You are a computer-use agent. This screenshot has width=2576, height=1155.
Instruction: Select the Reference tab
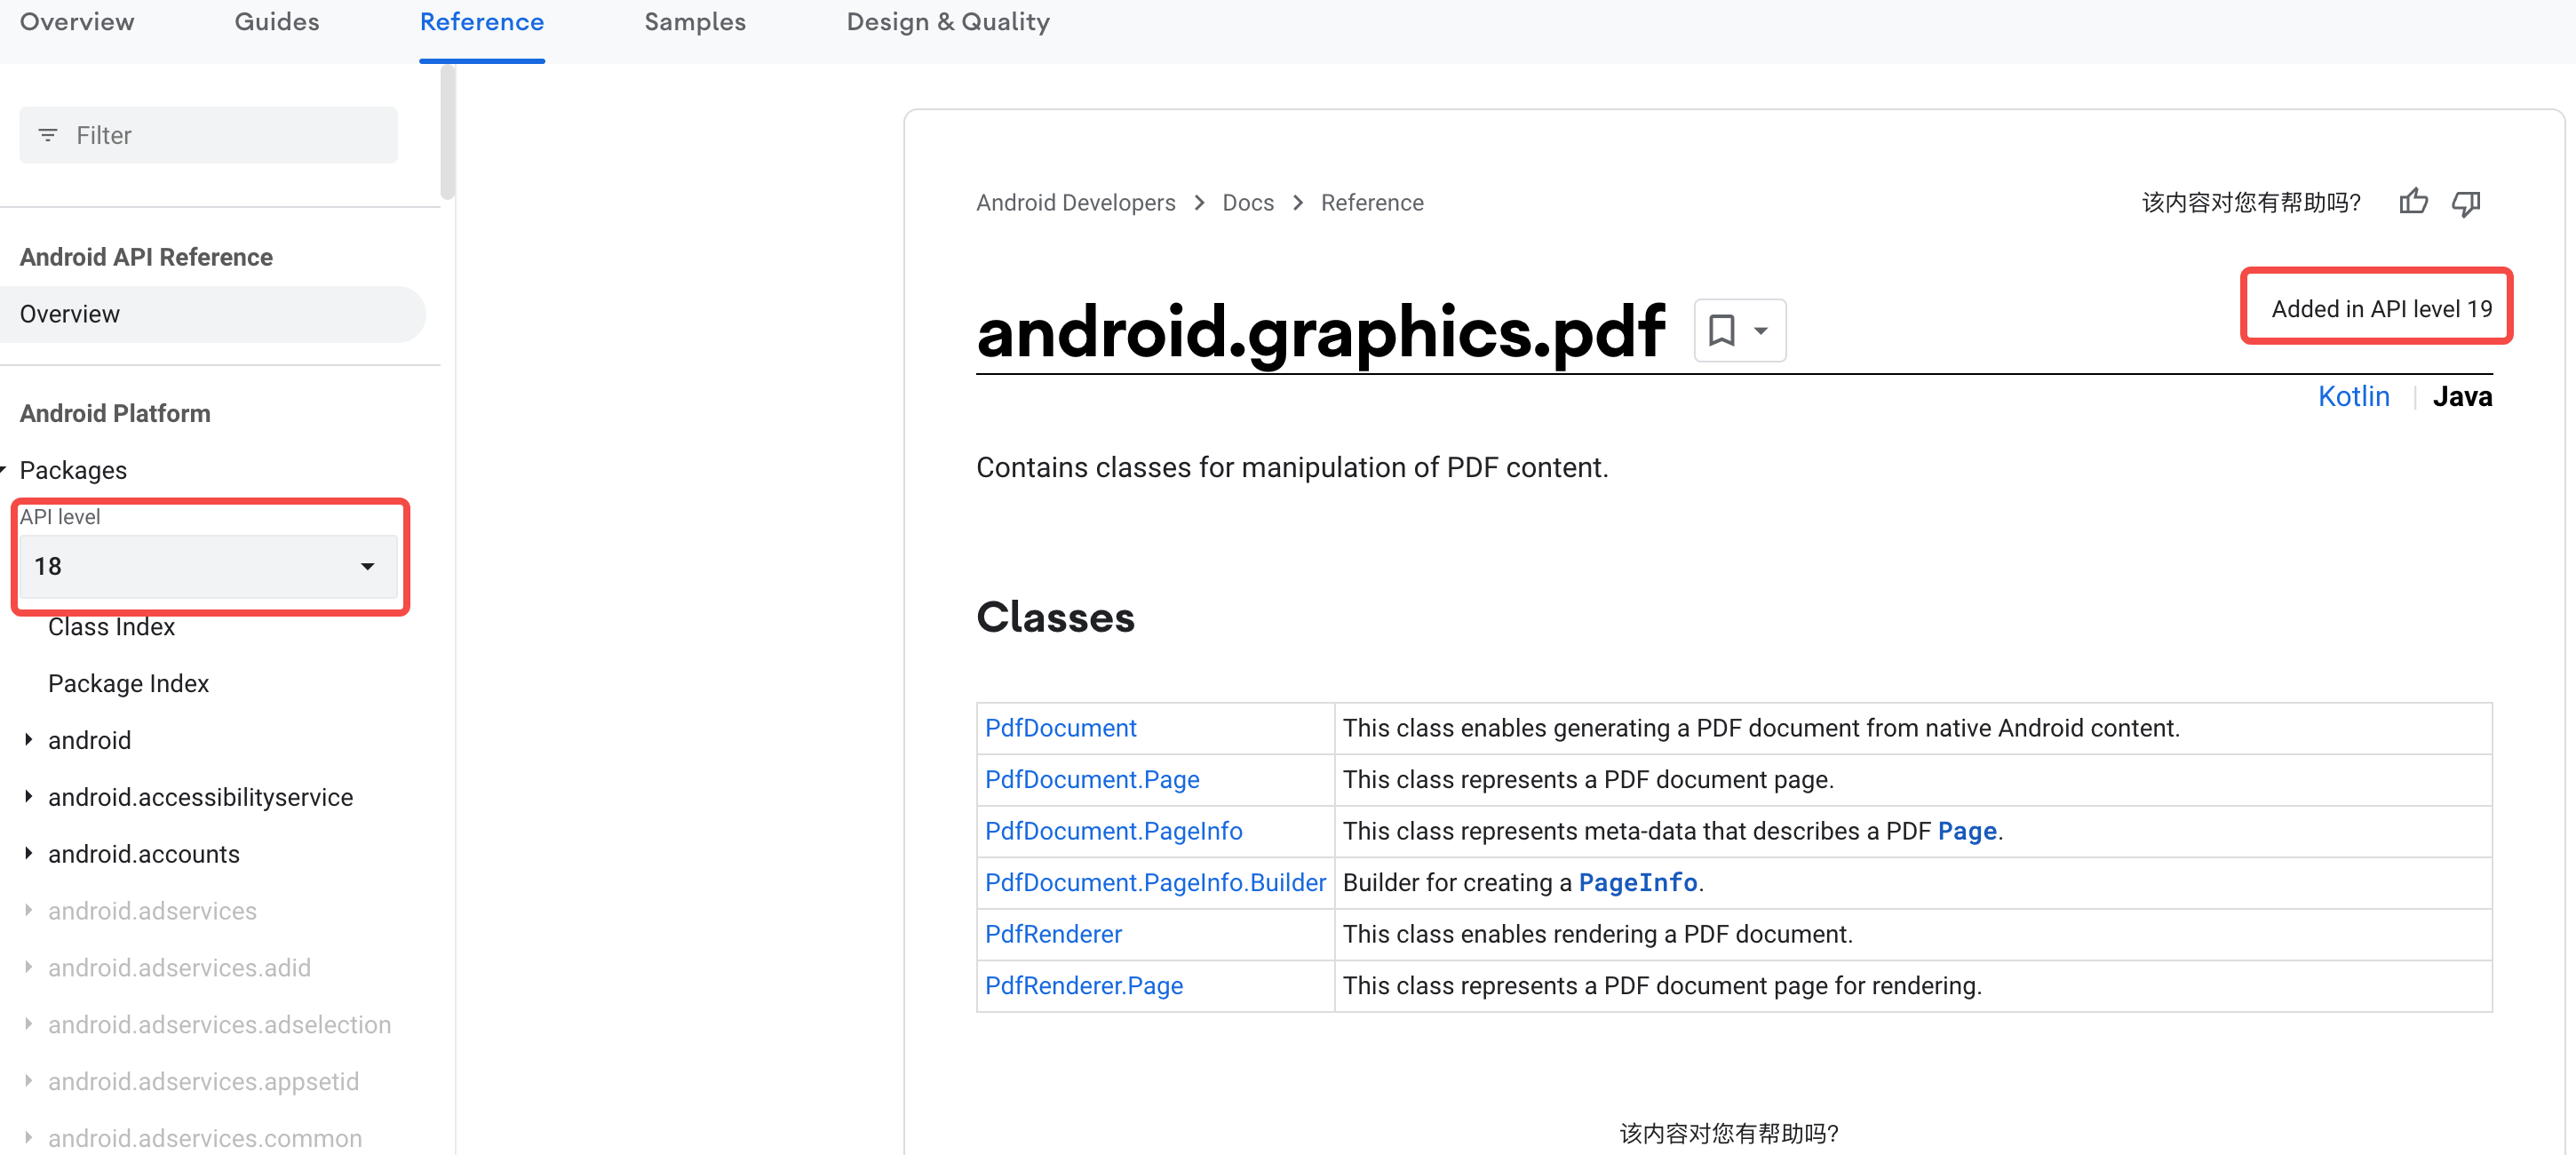(x=482, y=22)
